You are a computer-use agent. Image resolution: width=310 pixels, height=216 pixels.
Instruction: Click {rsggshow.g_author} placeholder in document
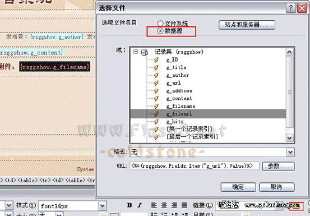57,37
